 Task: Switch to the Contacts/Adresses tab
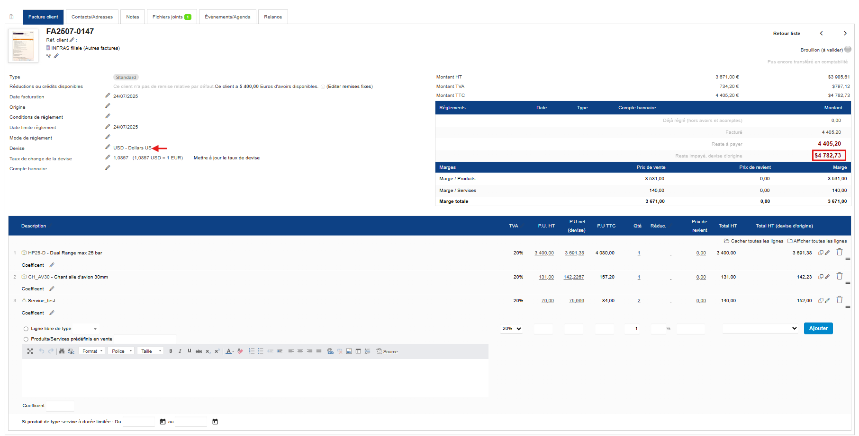pyautogui.click(x=92, y=17)
